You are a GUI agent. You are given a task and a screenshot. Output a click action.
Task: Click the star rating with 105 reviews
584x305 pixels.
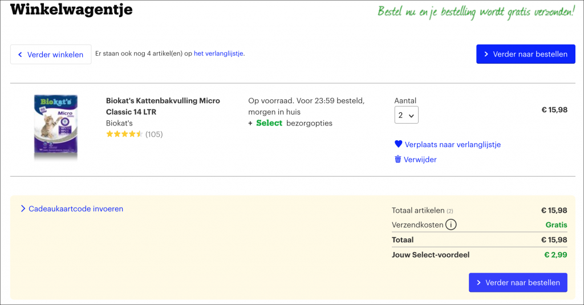point(135,134)
